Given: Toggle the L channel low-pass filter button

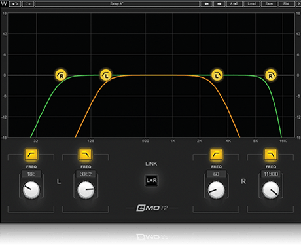Looking at the screenshot, I should coord(86,155).
